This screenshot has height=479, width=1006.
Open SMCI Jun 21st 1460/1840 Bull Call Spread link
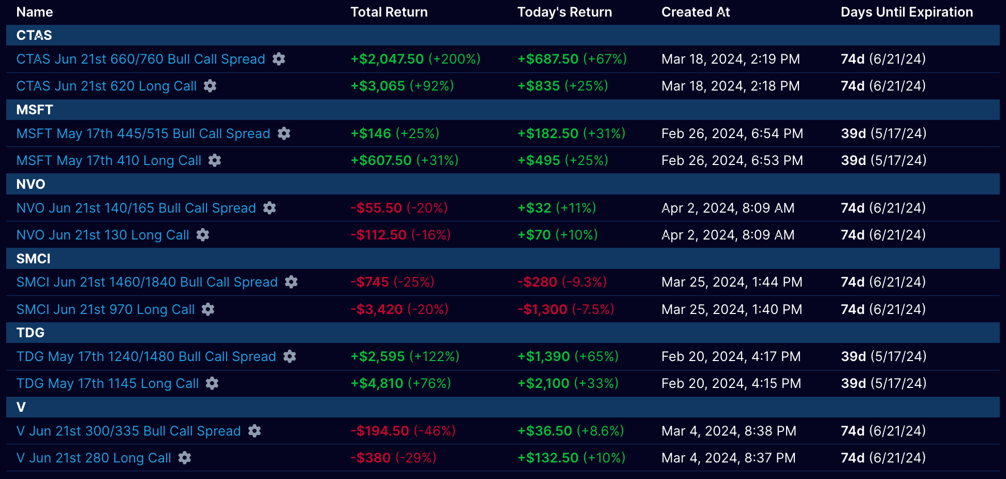point(147,282)
